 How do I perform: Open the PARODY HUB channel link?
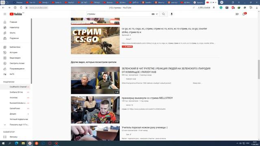[x=131, y=79]
